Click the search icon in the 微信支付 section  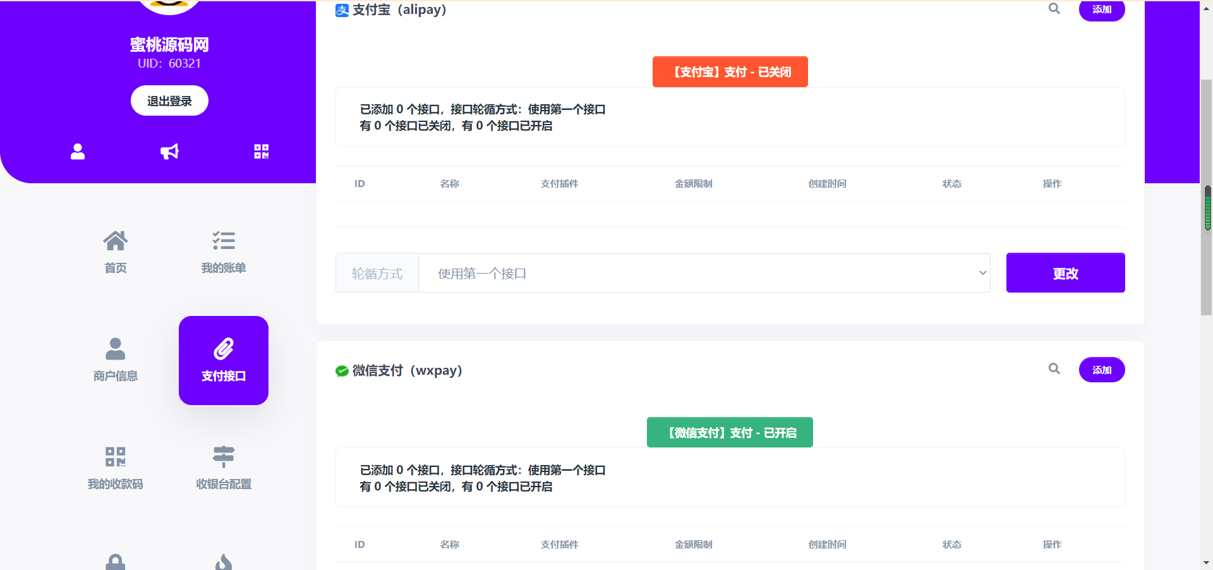tap(1054, 369)
